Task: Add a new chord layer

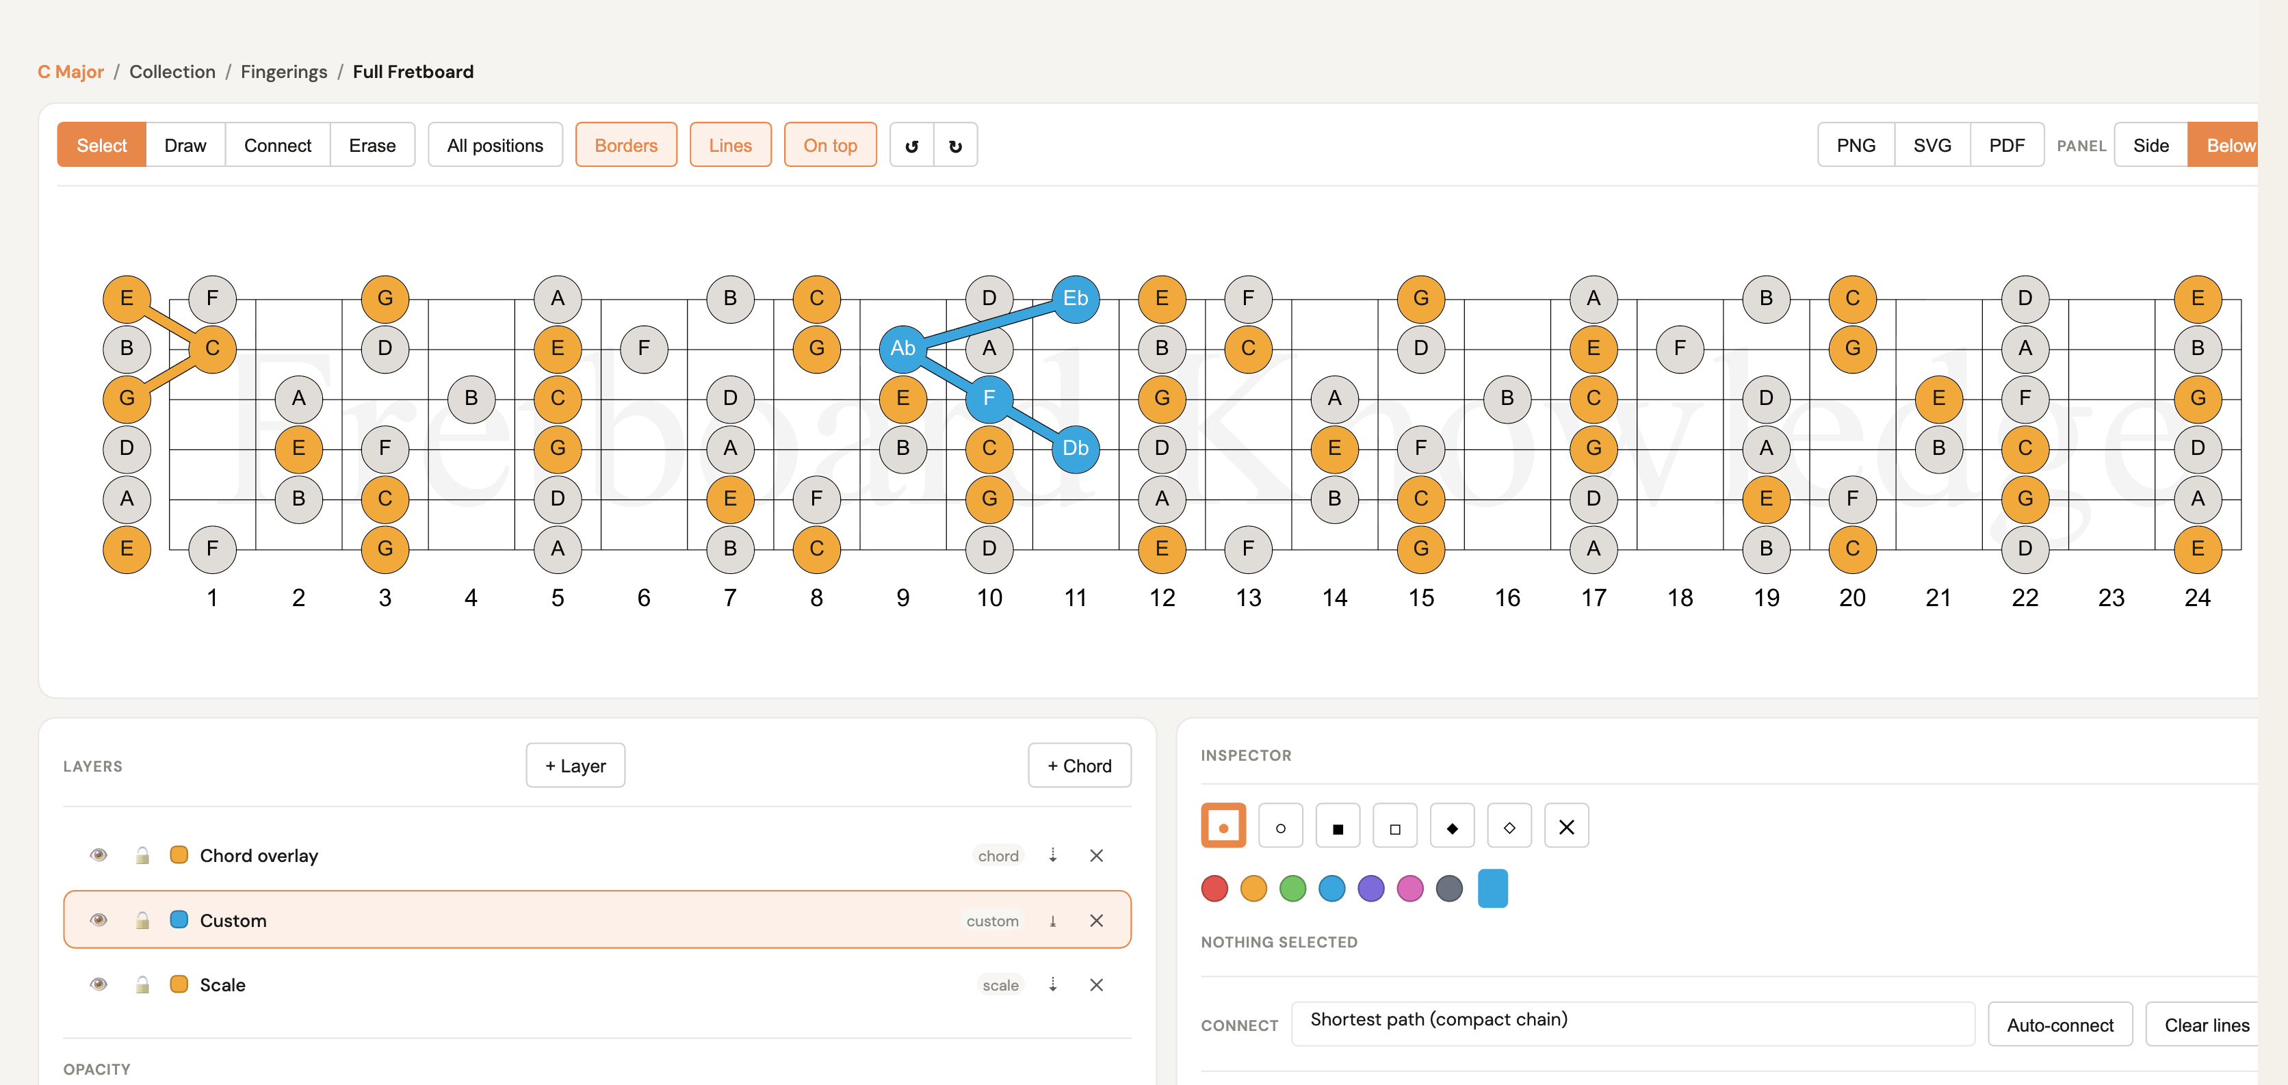Action: point(1079,766)
